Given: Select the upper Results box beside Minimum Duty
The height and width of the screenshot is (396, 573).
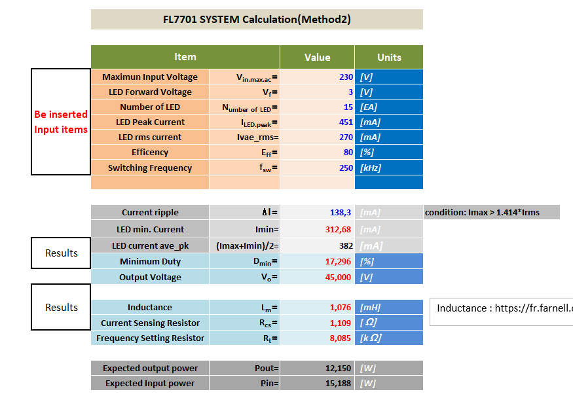Looking at the screenshot, I should (x=61, y=253).
